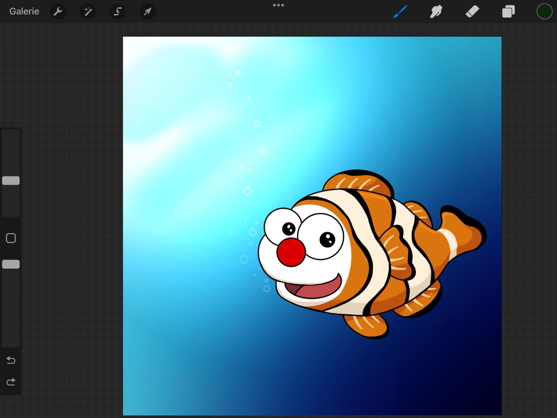557x418 pixels.
Task: Open the Layers panel
Action: pyautogui.click(x=508, y=11)
